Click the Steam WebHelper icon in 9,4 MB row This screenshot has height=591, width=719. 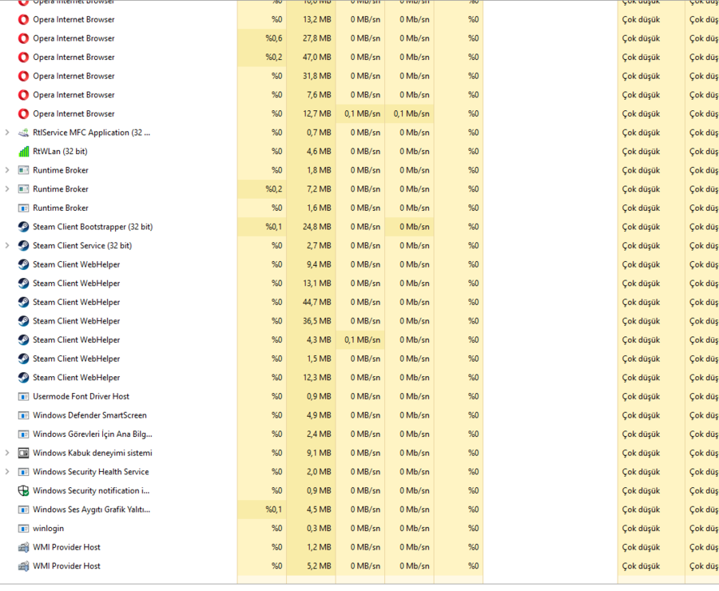(x=23, y=264)
